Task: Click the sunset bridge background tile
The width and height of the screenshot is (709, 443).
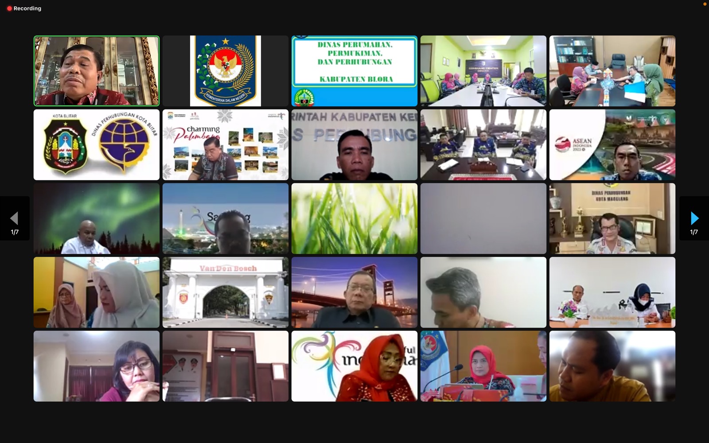Action: point(354,292)
